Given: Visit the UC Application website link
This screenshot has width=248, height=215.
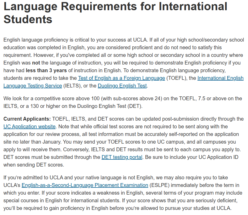Looking at the screenshot, I should pyautogui.click(x=30, y=127).
